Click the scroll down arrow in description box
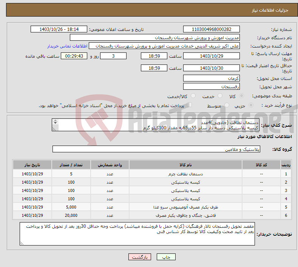 click(x=55, y=123)
